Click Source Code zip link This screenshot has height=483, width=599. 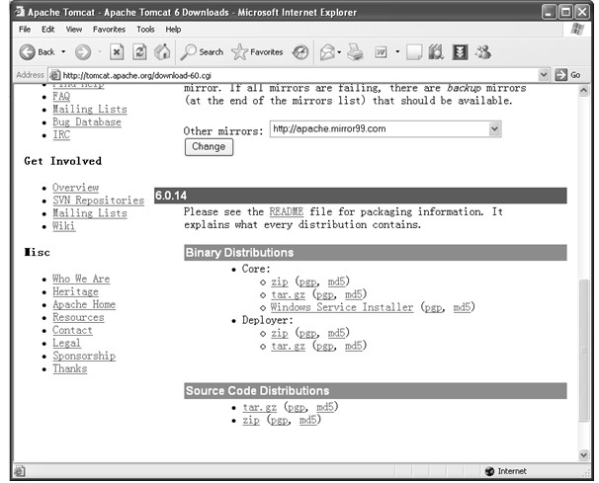tap(251, 420)
